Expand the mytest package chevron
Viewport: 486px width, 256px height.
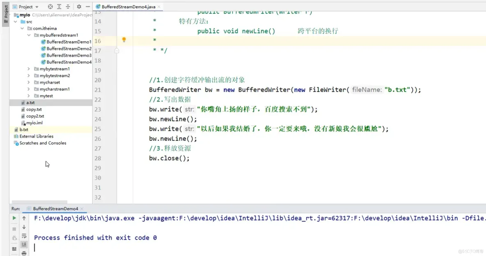[x=29, y=96]
